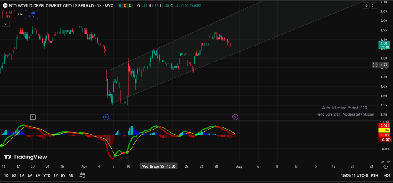Click the Trend Strength: Moderately Strong text
Screen dimensions: 393x183
click(344, 115)
